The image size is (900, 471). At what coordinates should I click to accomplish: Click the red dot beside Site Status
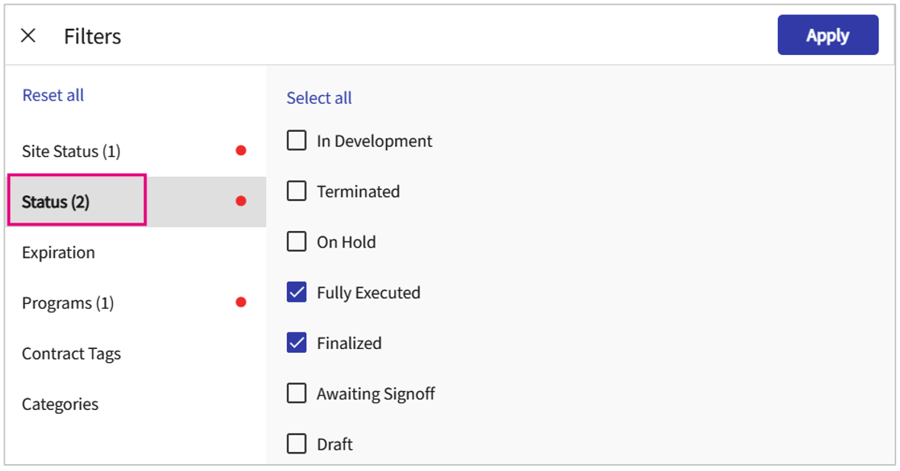[241, 151]
